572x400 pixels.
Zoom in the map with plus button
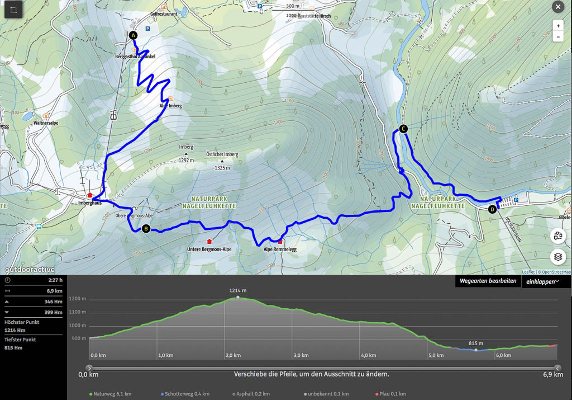point(557,26)
